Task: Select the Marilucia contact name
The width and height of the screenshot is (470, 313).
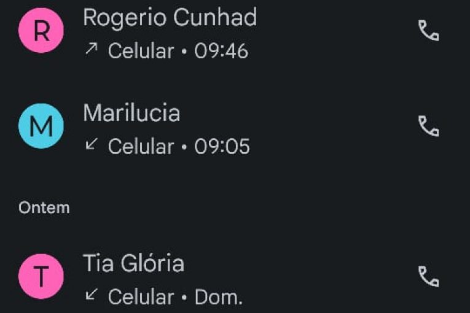Action: (x=131, y=113)
